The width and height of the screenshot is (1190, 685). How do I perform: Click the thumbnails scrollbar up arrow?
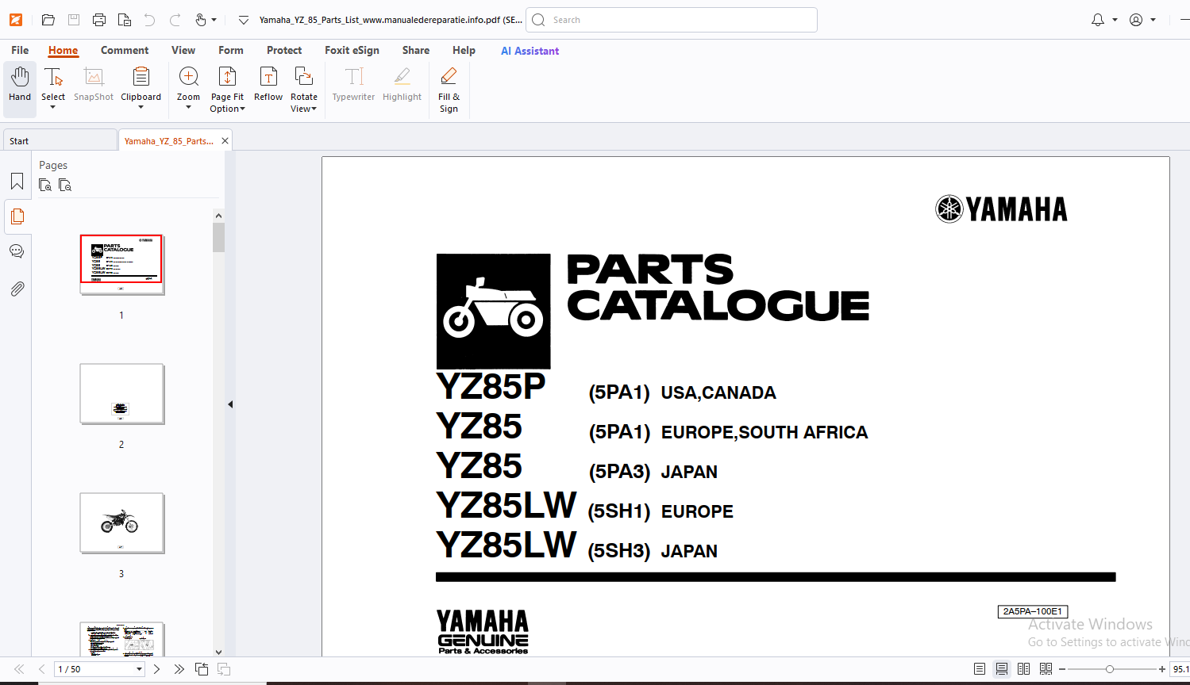click(x=218, y=216)
